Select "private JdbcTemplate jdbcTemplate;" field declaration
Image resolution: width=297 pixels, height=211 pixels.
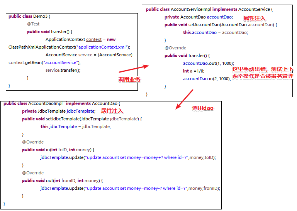[x=59, y=111]
